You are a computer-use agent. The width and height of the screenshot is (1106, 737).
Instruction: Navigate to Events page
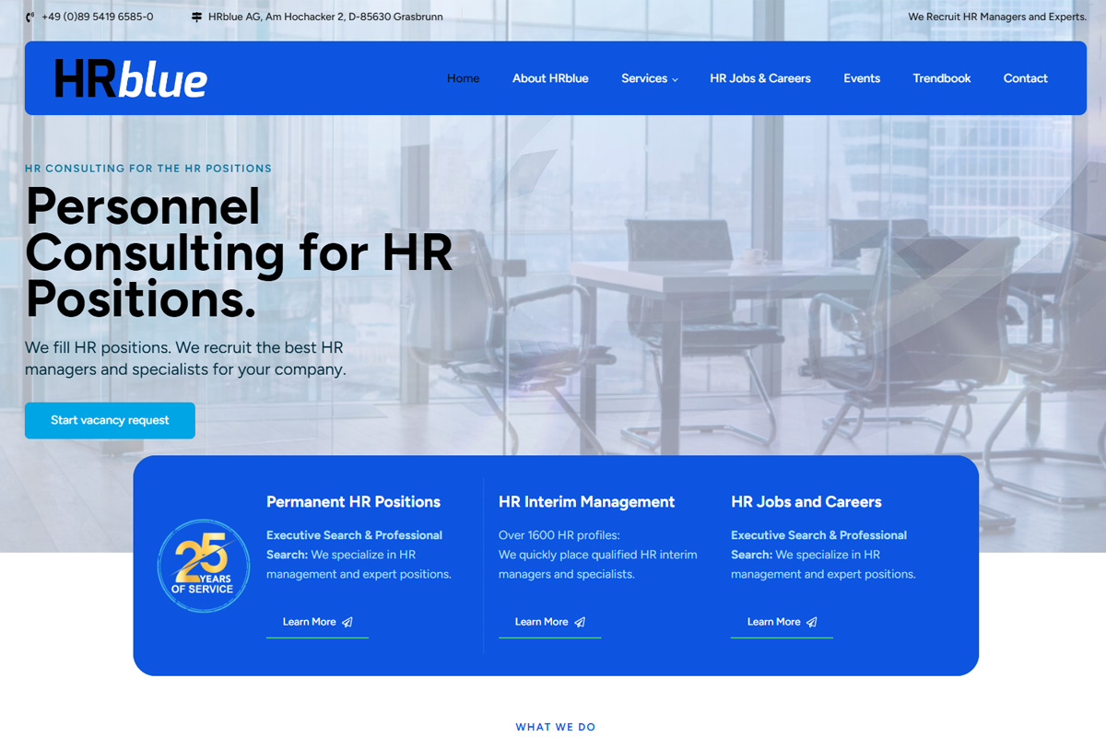click(862, 78)
